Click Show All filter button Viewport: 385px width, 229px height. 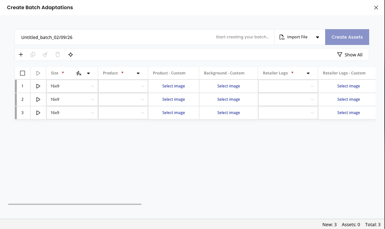click(350, 54)
